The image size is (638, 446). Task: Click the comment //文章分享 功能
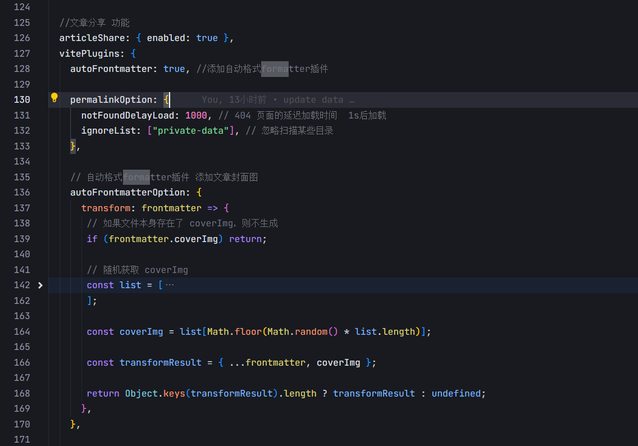coord(94,22)
